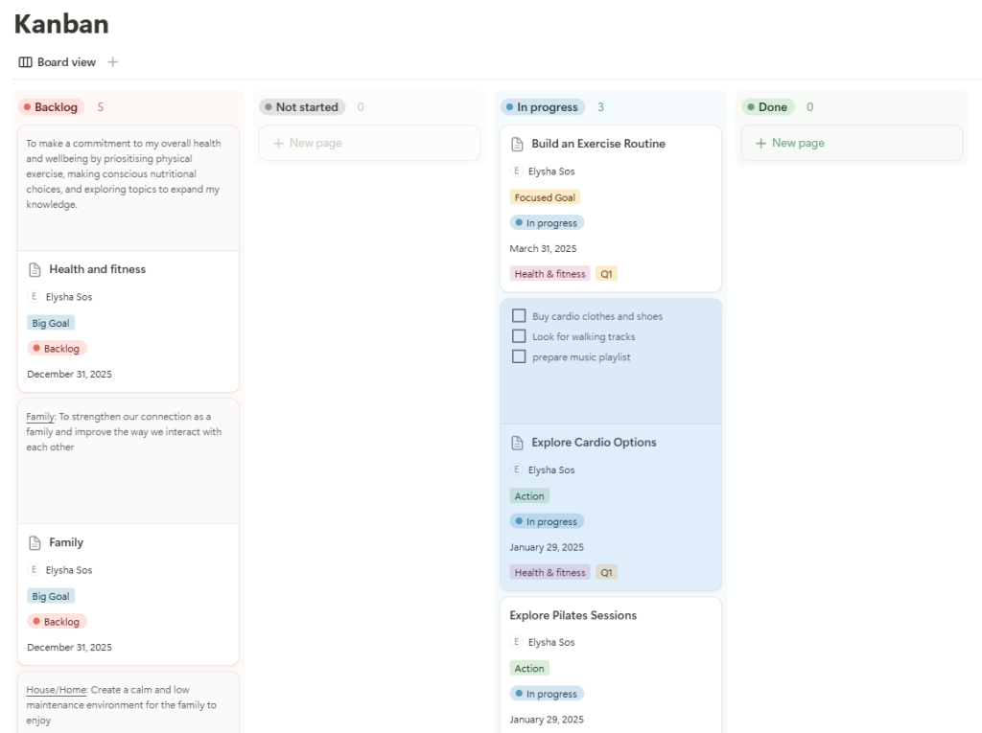The image size is (982, 733).
Task: Click the plus to add a new view
Action: (112, 61)
